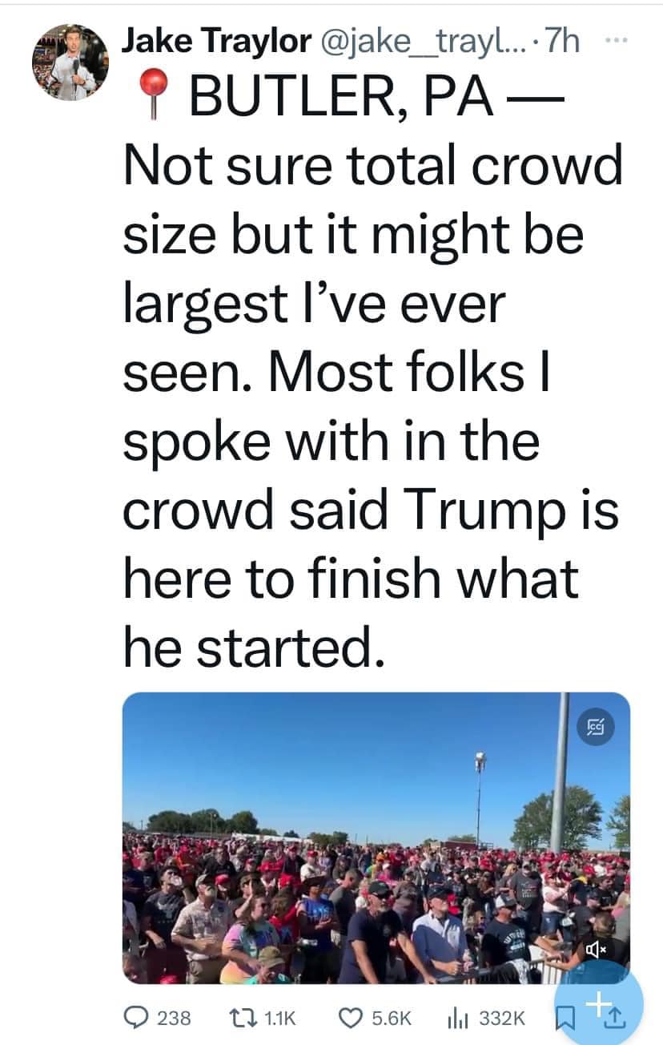Click the 1.1K retweet count

(279, 1019)
